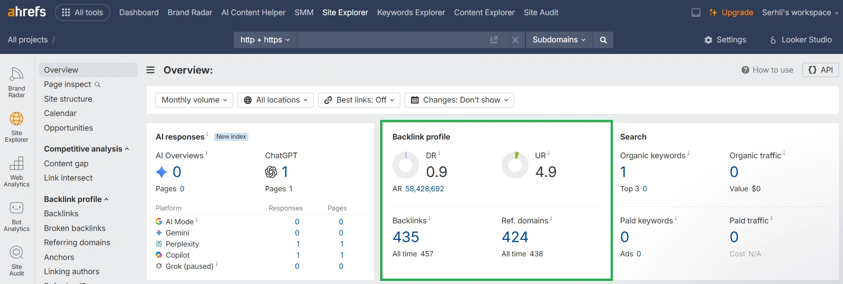Click the DR donut chart
Viewport: 843px width, 284px height.
pos(406,165)
